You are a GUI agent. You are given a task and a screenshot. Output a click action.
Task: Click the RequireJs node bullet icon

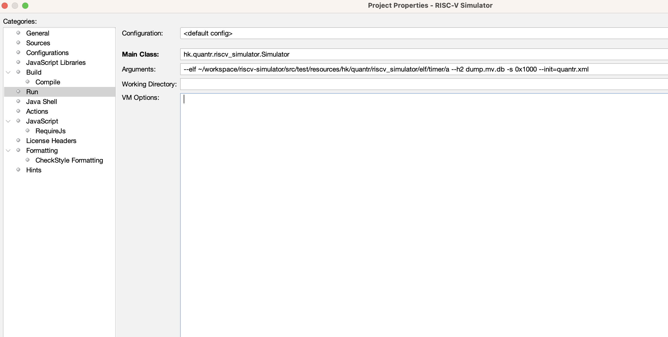pos(28,130)
